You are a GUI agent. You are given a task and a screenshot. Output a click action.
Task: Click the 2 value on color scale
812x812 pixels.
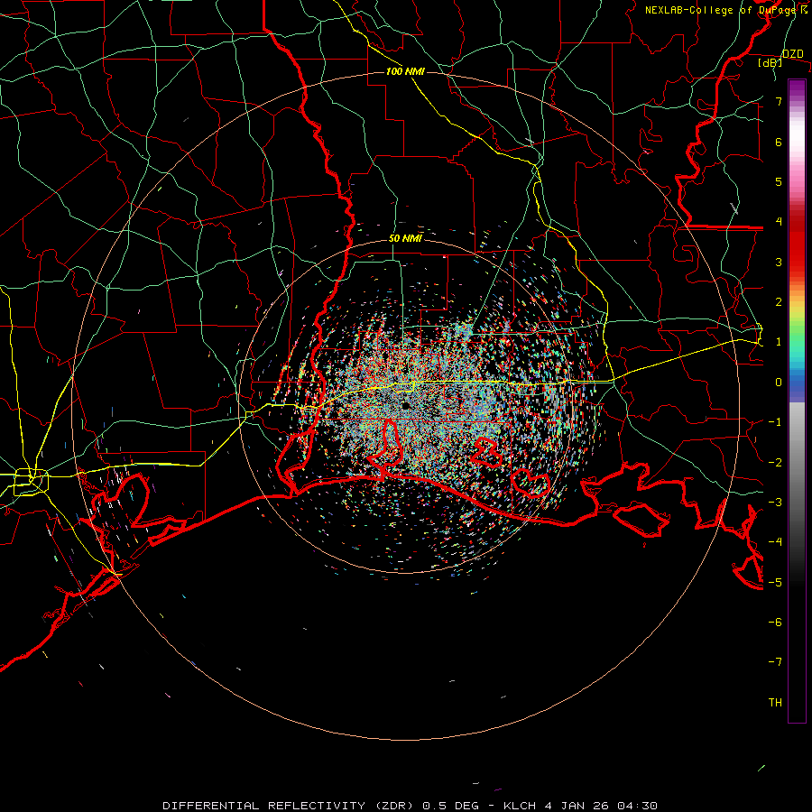(779, 302)
